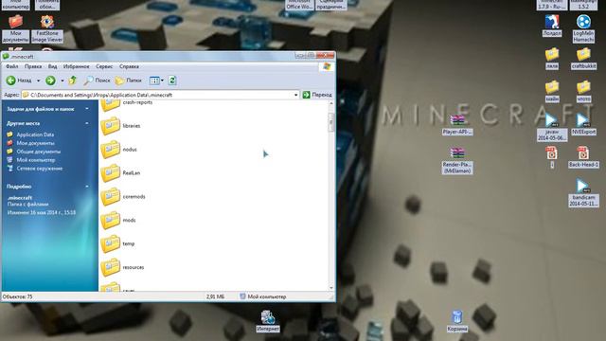Click the Мой компьютер status bar zone
The width and height of the screenshot is (606, 341).
coord(263,296)
